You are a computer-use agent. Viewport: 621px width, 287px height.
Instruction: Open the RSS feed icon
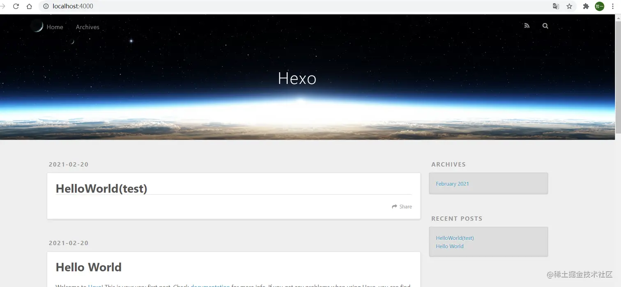[527, 25]
